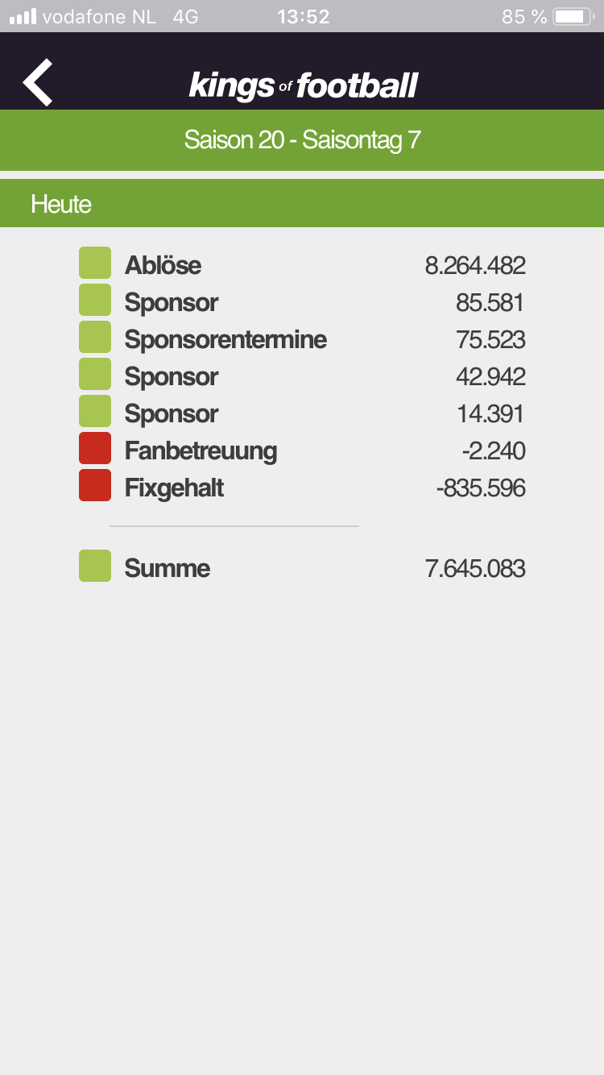Select the Fixgehalt amount -835.596
The image size is (604, 1075).
click(481, 488)
